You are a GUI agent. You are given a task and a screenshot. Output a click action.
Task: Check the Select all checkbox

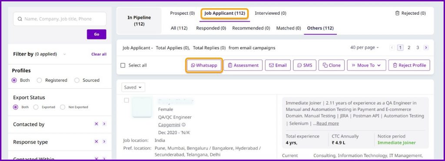point(123,65)
